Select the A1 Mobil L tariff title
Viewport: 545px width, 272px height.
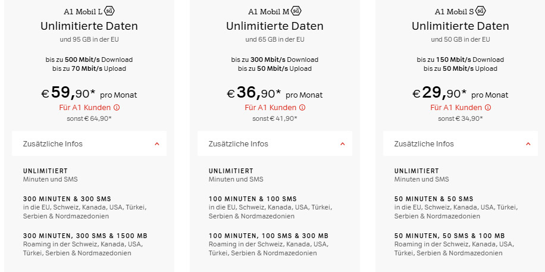[83, 12]
